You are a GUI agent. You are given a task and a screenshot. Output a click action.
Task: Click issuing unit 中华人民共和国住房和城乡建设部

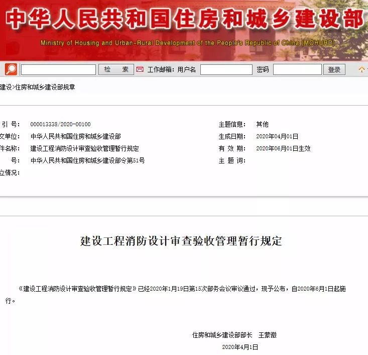pos(76,136)
